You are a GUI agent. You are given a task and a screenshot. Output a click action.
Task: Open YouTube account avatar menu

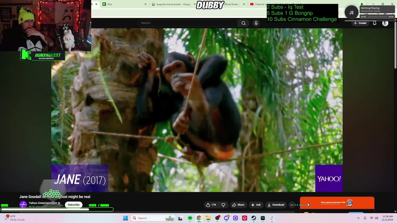385,23
